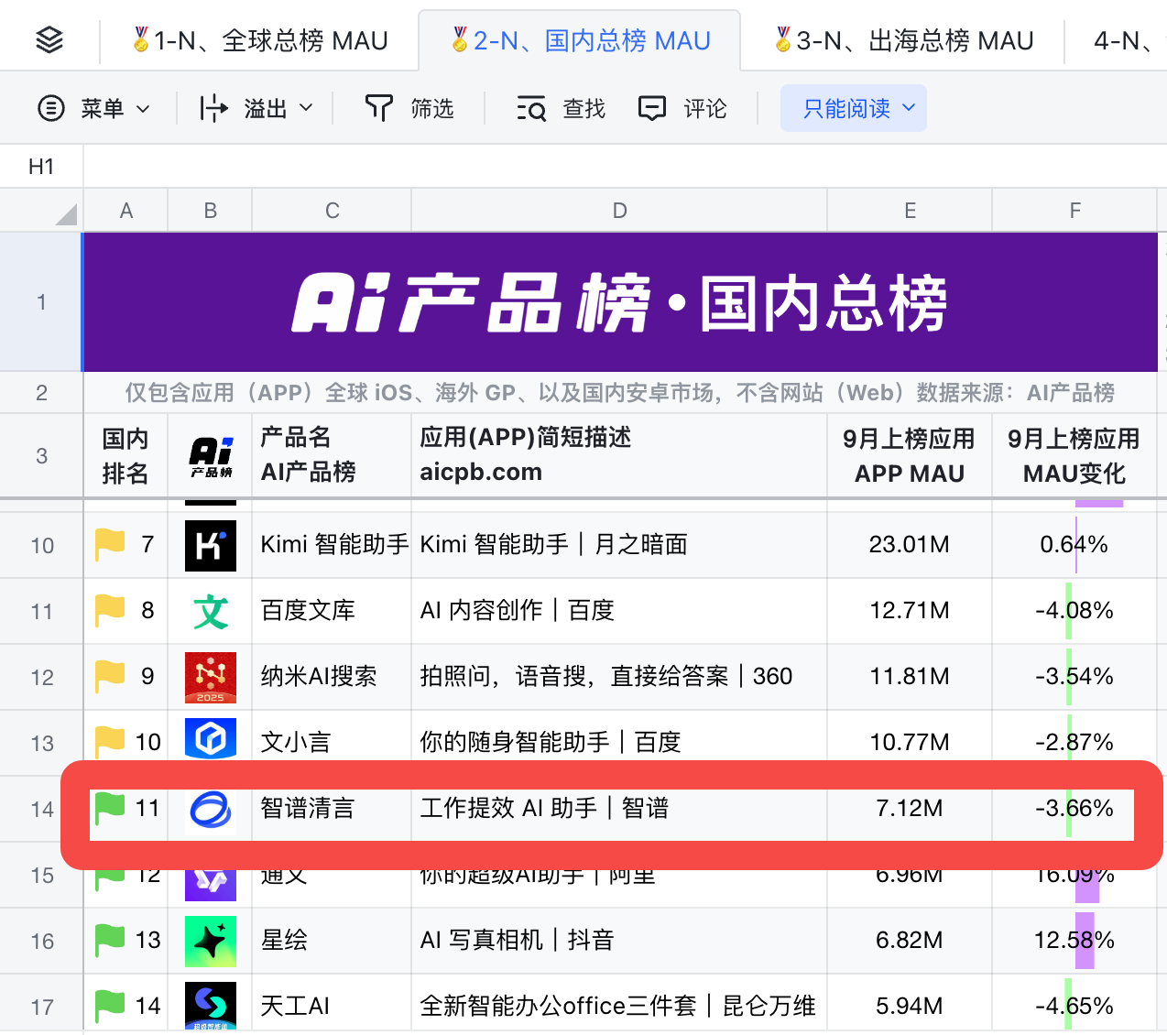Click the 百度文库 green logo icon
This screenshot has height=1035, width=1167.
210,611
